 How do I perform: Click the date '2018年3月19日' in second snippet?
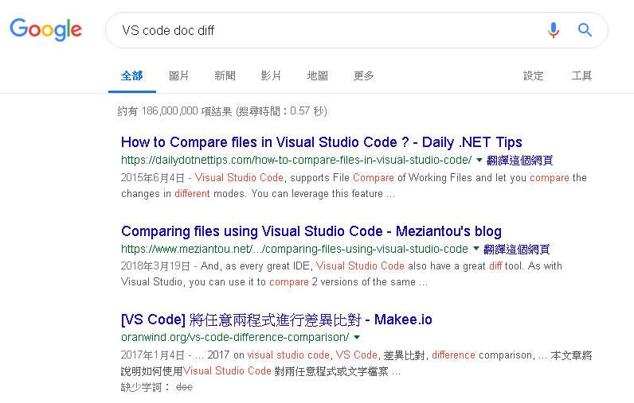coord(155,266)
